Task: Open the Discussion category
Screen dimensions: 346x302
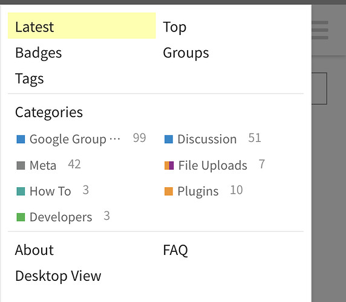Action: point(207,139)
